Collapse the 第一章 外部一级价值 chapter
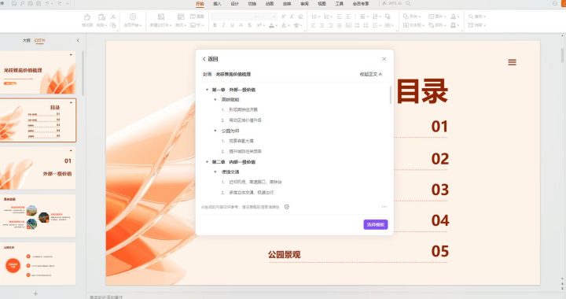 click(x=207, y=90)
